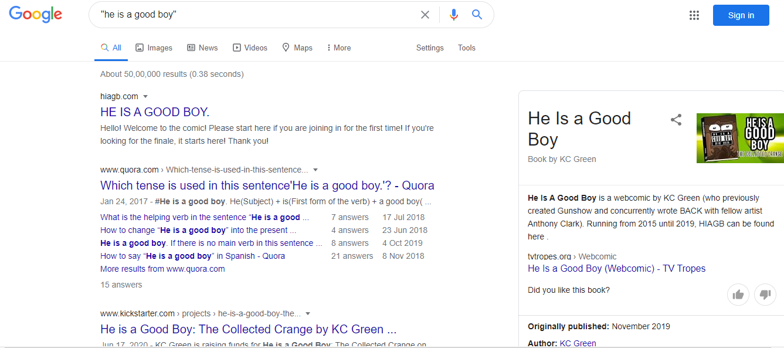Viewport: 784px width, 348px height.
Task: Expand the Kickstarter result dropdown arrow
Action: pyautogui.click(x=308, y=313)
